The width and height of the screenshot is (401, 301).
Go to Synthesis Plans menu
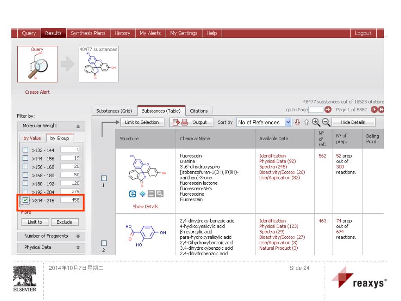[88, 33]
